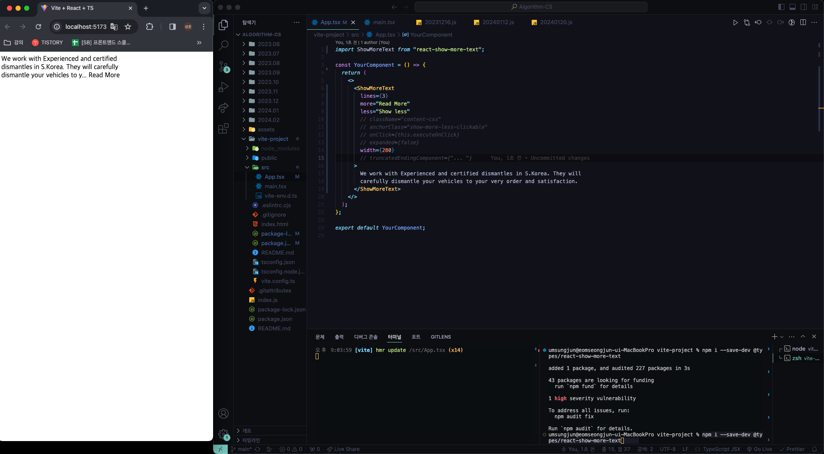Open Chrome tab search dropdown
824x454 pixels.
(x=204, y=8)
